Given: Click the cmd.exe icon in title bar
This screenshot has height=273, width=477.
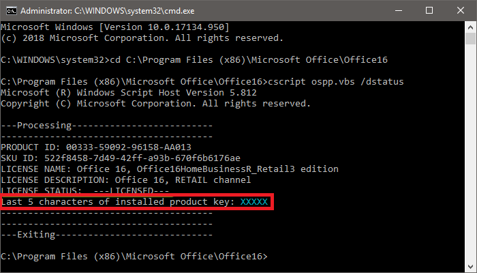Looking at the screenshot, I should 11,10.
